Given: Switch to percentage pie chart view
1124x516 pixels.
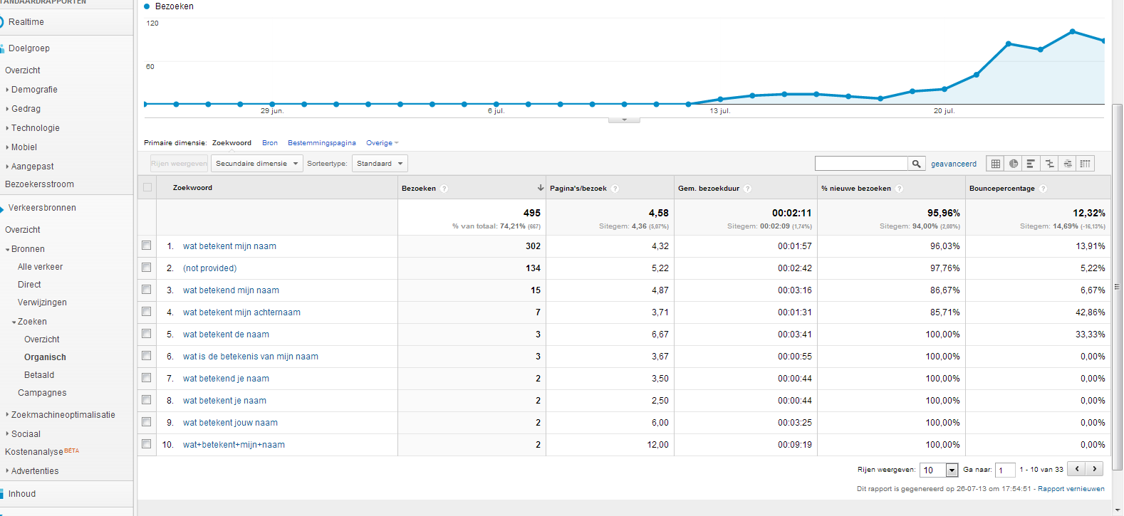Looking at the screenshot, I should point(1014,164).
